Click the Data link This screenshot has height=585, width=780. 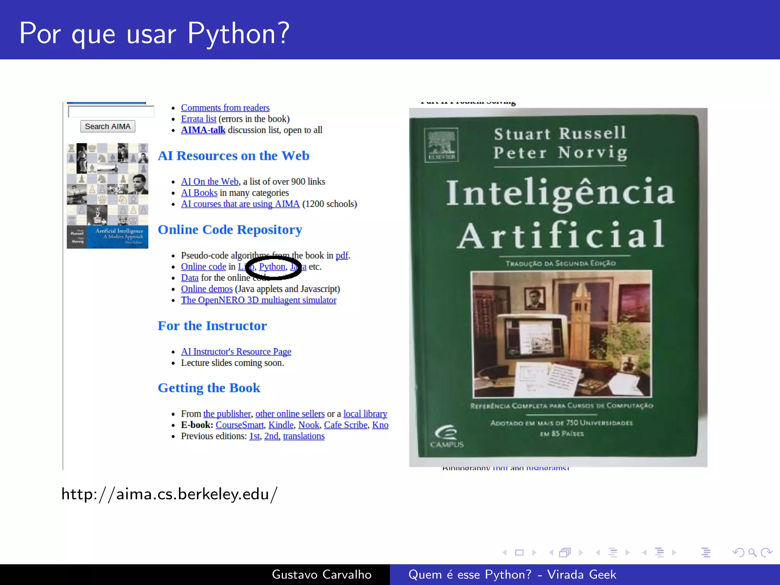(x=190, y=278)
